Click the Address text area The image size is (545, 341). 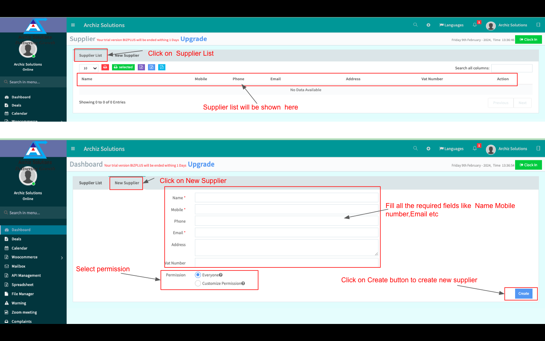(286, 247)
